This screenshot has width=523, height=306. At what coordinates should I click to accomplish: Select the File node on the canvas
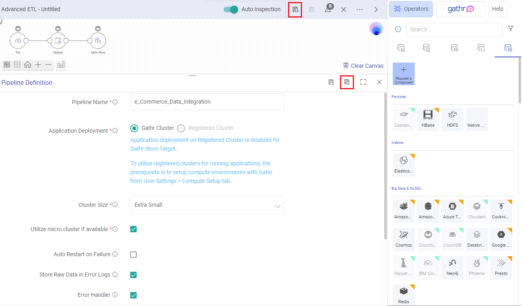(18, 41)
